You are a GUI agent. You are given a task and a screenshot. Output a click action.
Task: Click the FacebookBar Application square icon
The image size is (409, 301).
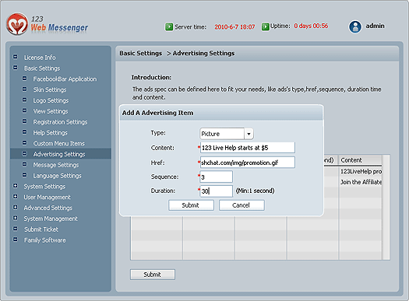[24, 79]
